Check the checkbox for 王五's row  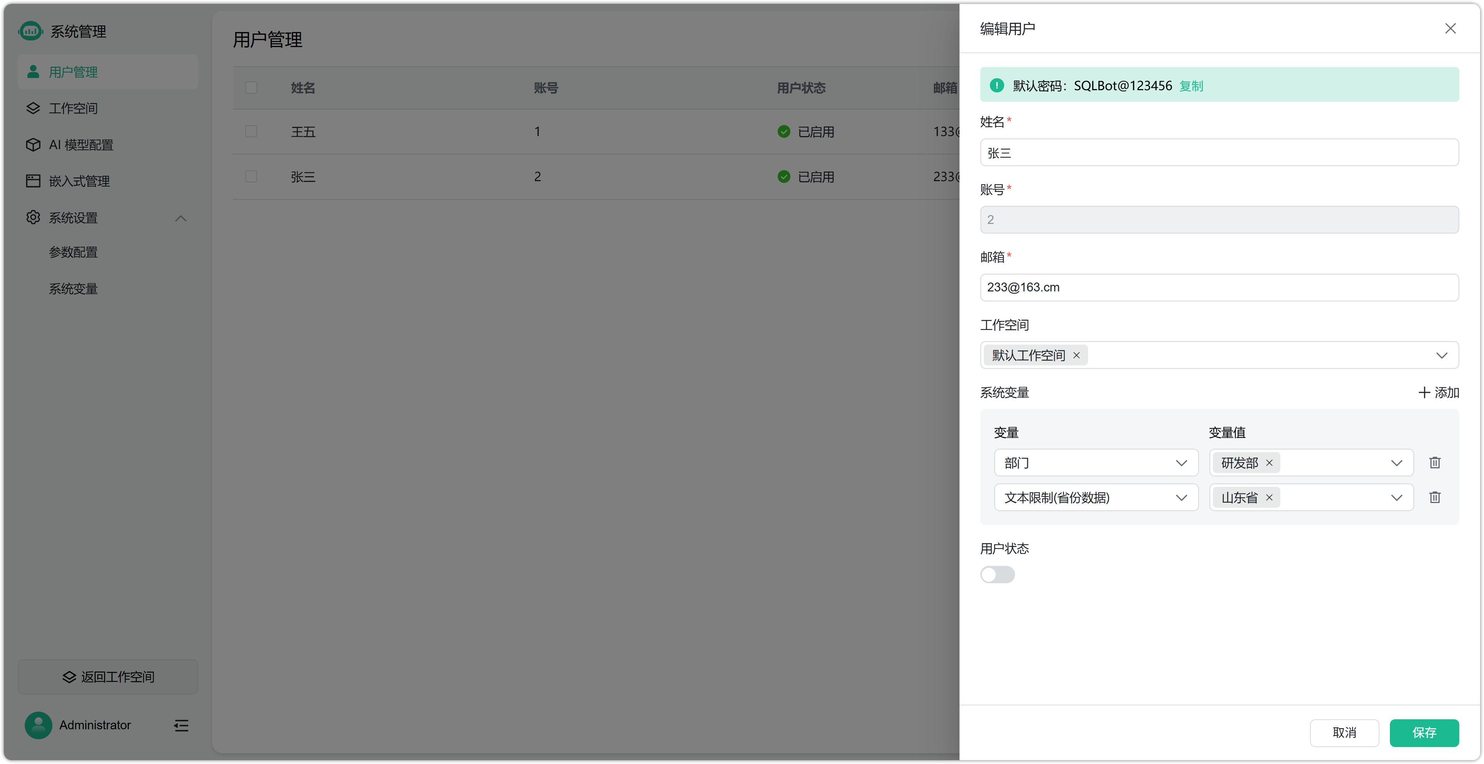(251, 131)
